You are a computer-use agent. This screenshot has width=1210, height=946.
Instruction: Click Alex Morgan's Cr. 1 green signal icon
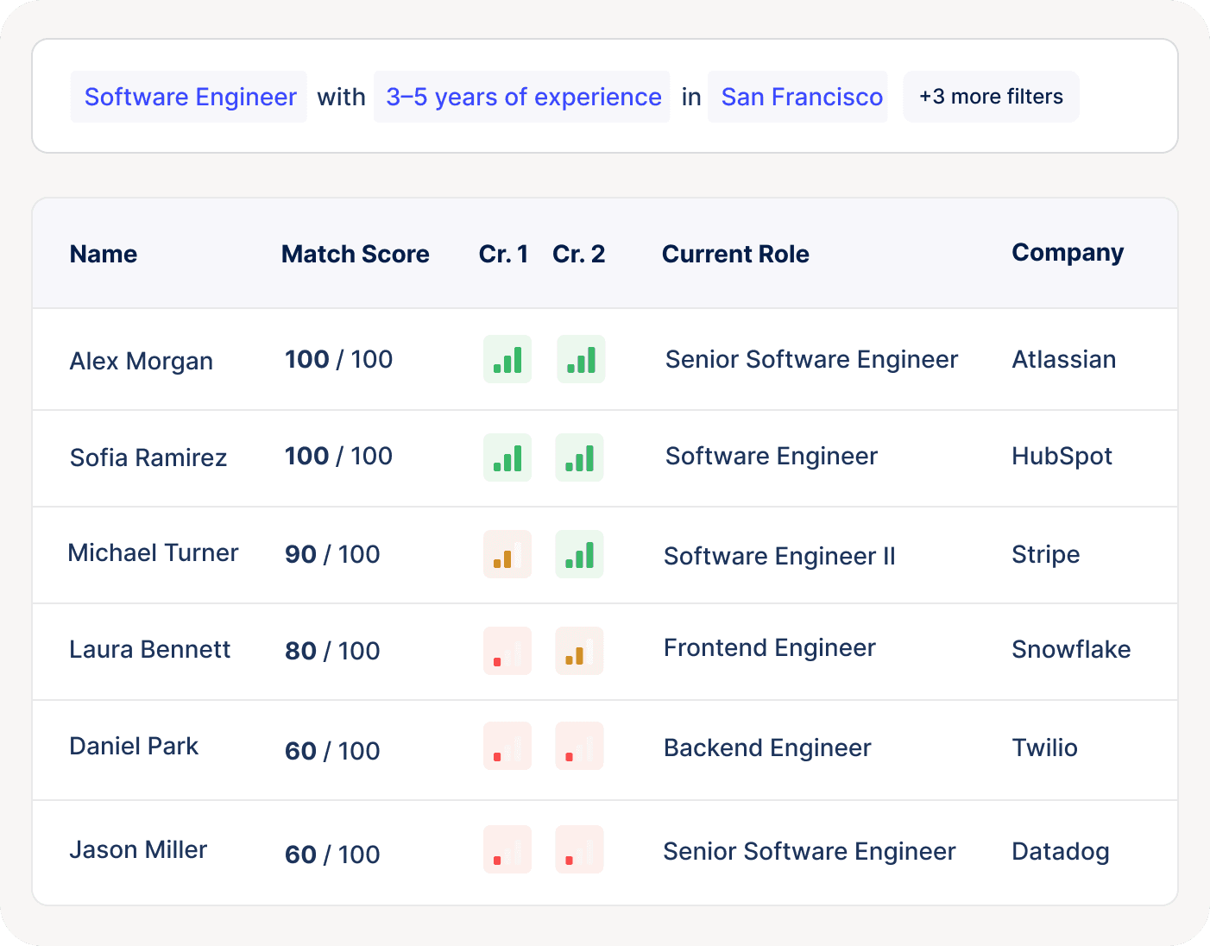(x=507, y=359)
